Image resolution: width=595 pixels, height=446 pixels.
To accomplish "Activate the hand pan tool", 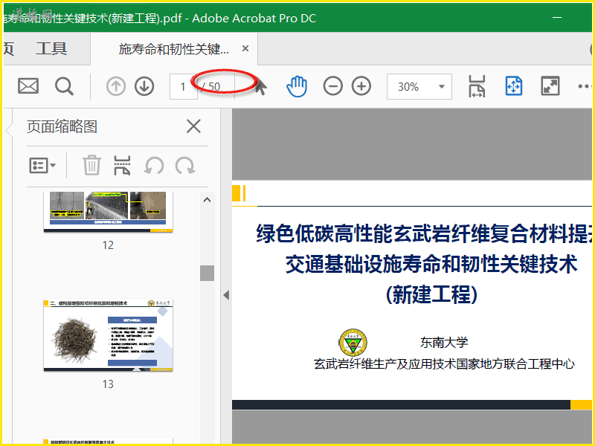I will pyautogui.click(x=296, y=86).
